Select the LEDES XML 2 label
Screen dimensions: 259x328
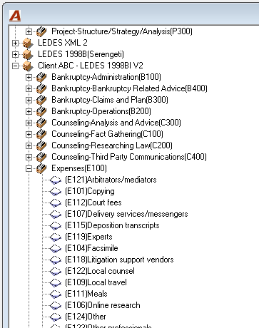coord(63,43)
